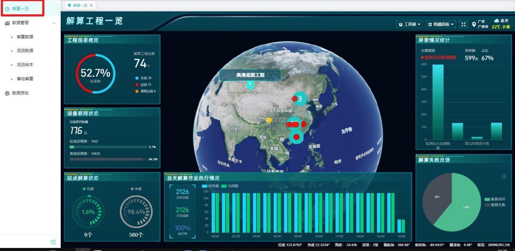The image size is (515, 251).
Task: Click the sidebar collapse icon at bottom left
Action: pyautogui.click(x=54, y=242)
